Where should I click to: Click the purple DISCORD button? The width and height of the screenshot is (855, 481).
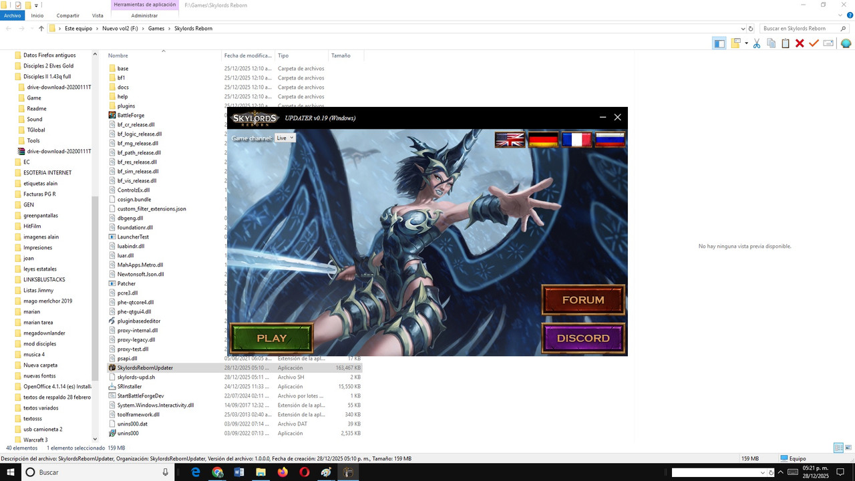(x=583, y=338)
